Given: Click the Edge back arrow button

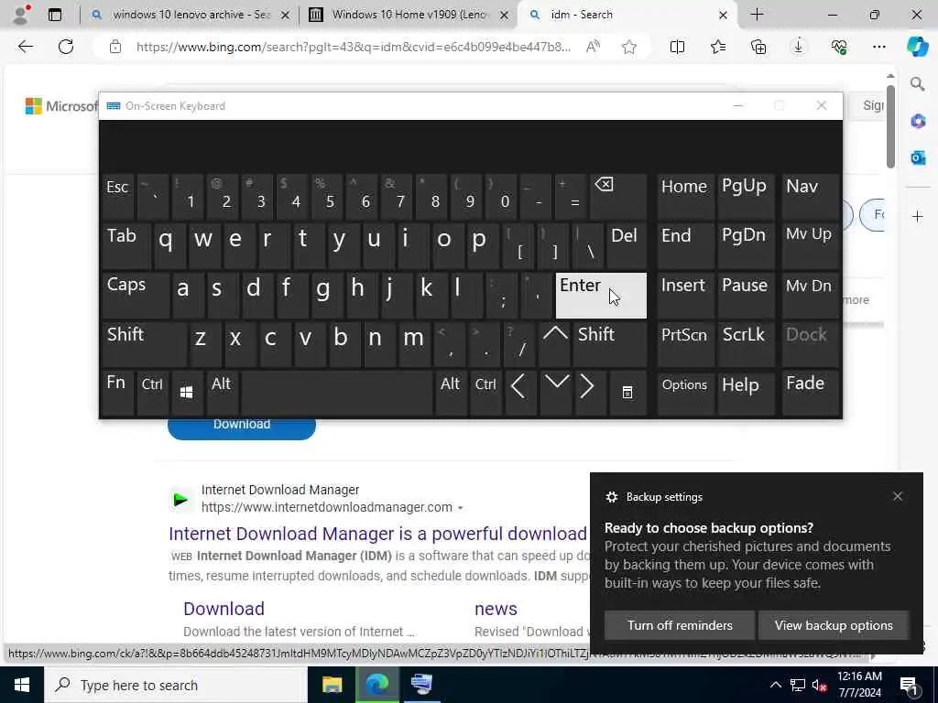Looking at the screenshot, I should [x=25, y=47].
